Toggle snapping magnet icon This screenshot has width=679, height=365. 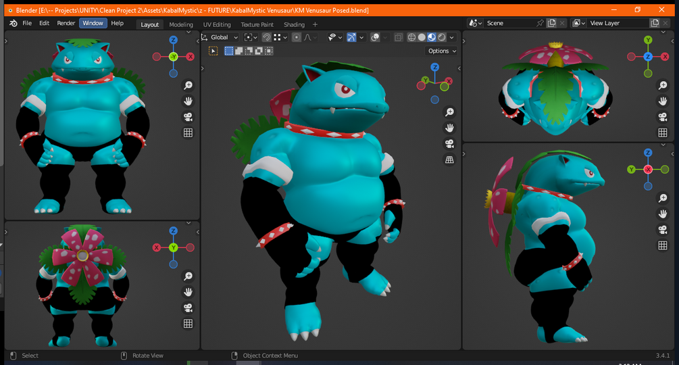(x=267, y=37)
